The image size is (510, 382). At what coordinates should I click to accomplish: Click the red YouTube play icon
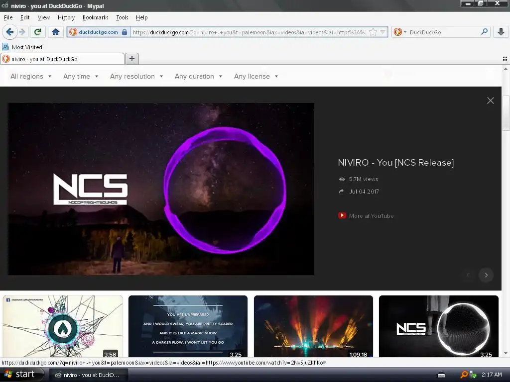(x=342, y=215)
